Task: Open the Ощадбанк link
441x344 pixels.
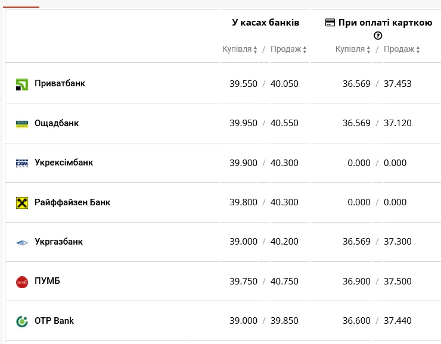Action: pyautogui.click(x=57, y=123)
